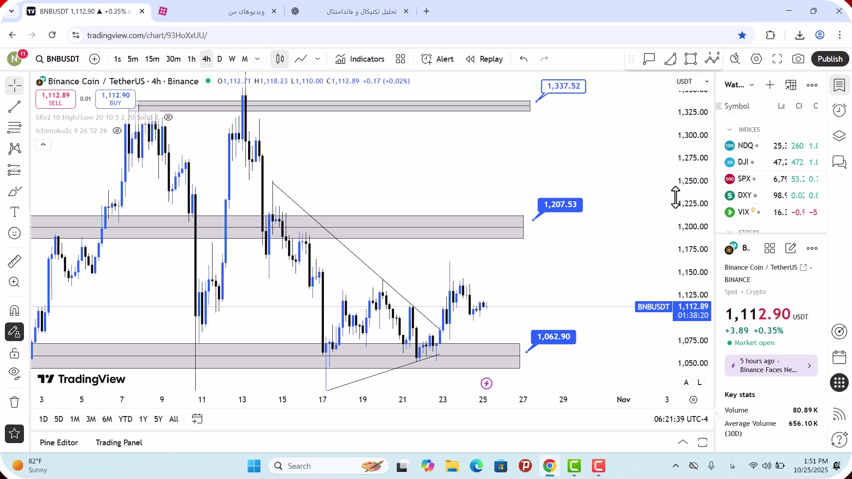Image resolution: width=852 pixels, height=479 pixels.
Task: Select NDQ in the watchlist
Action: pos(771,146)
